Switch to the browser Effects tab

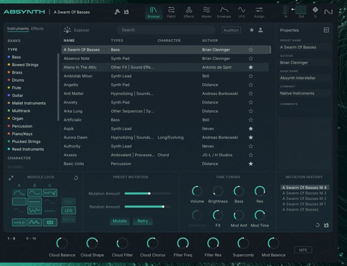click(37, 28)
